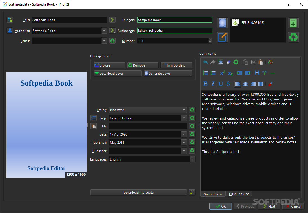Insert a horizontal rule separator

[x=272, y=73]
